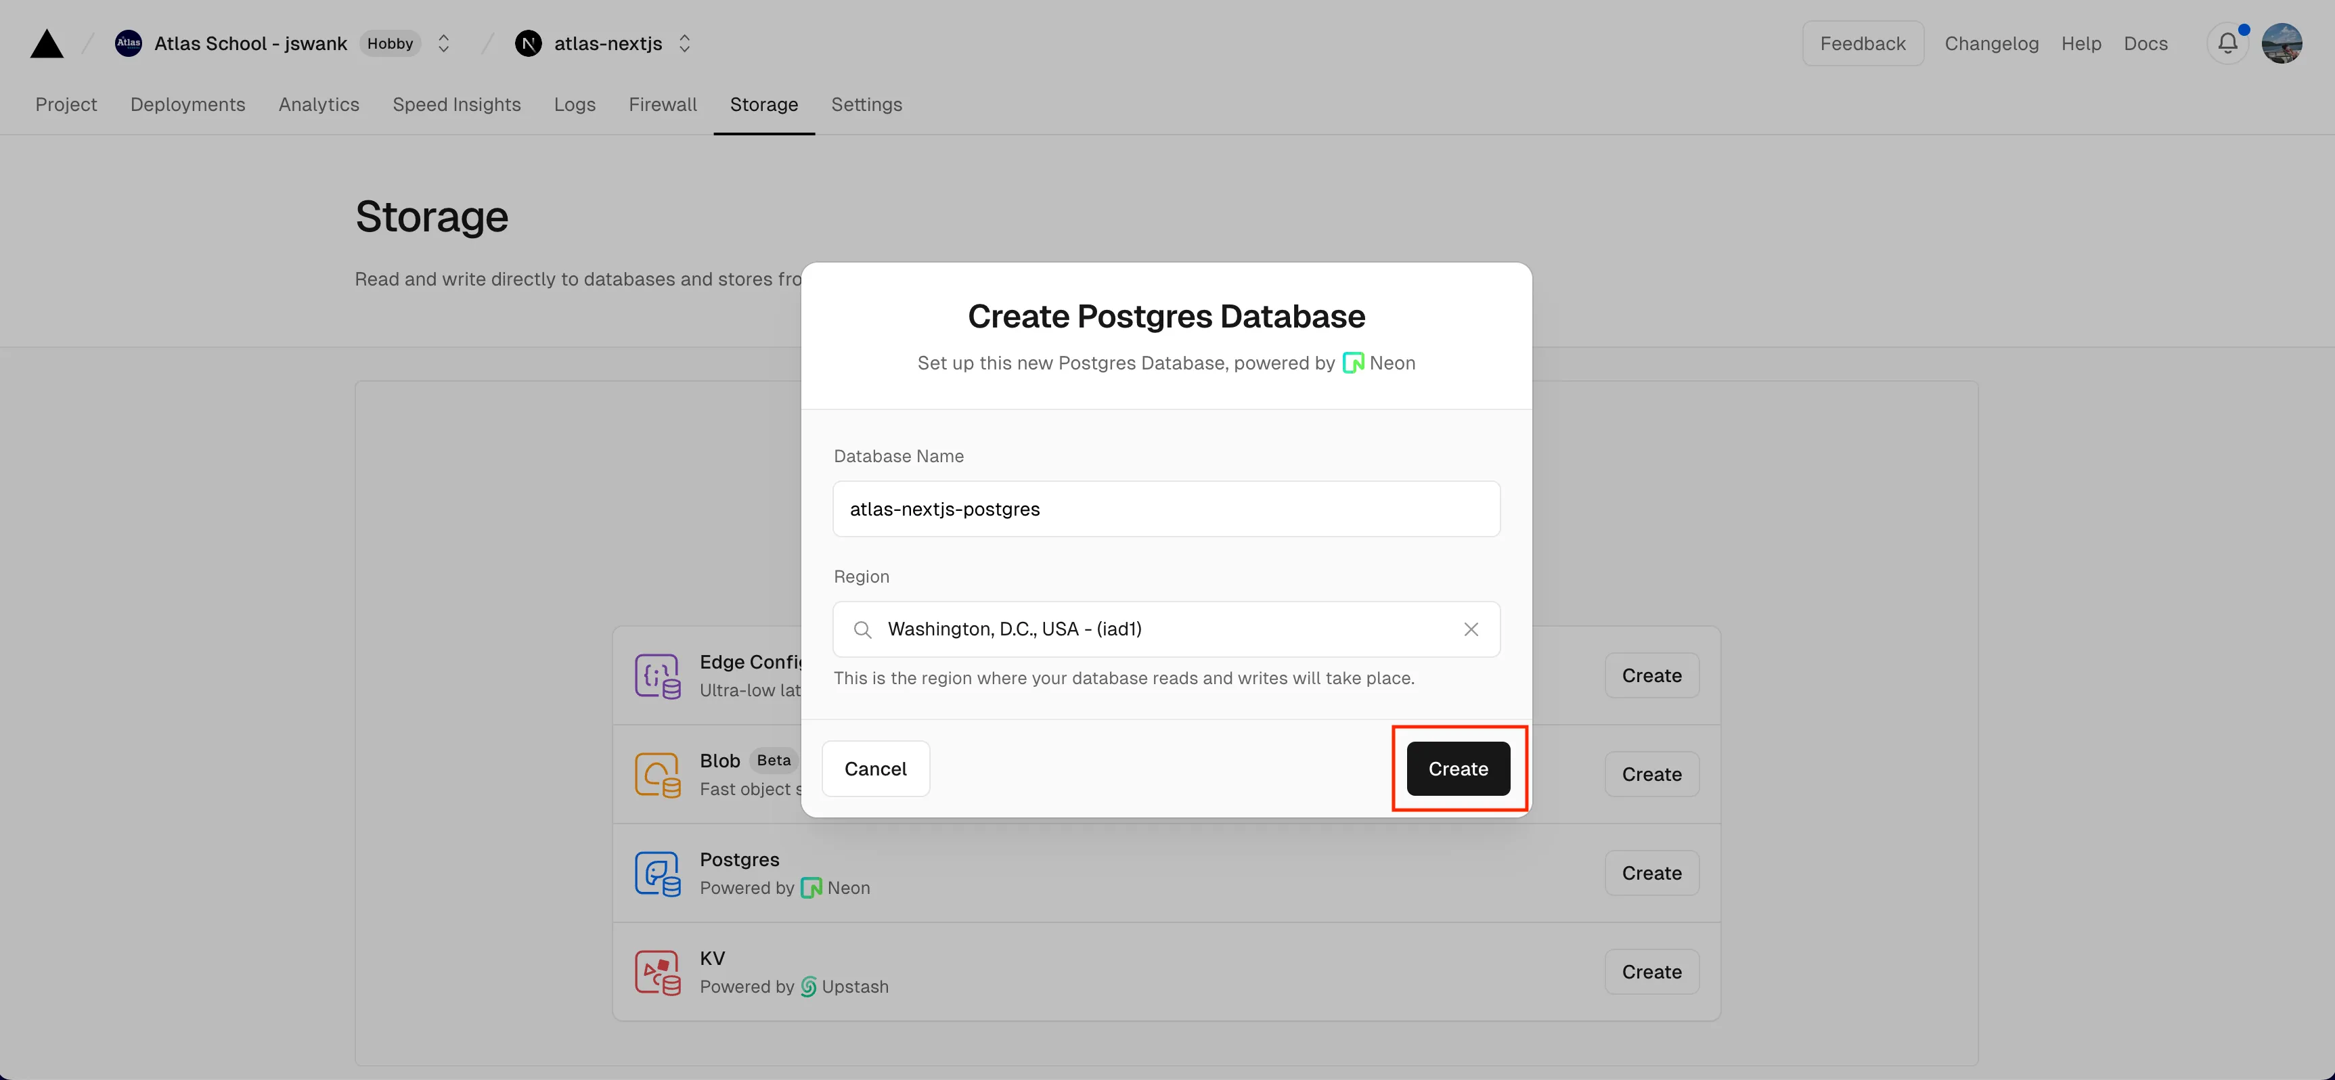
Task: Click the Neon logo in dialog subtitle
Action: (x=1354, y=363)
